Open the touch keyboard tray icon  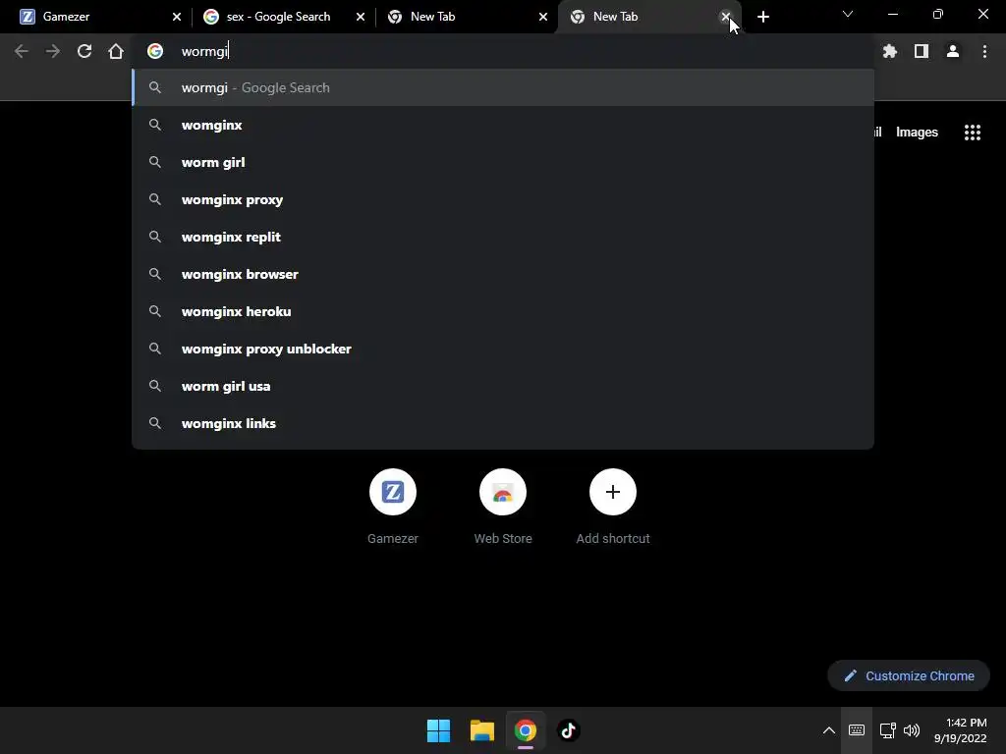pos(857,730)
